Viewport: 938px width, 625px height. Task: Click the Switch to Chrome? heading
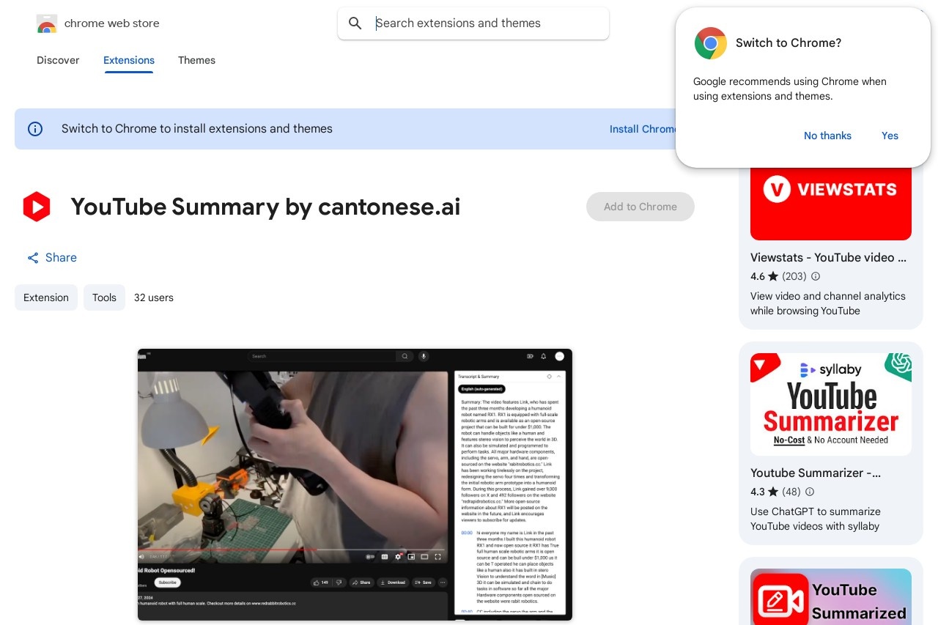pyautogui.click(x=789, y=43)
